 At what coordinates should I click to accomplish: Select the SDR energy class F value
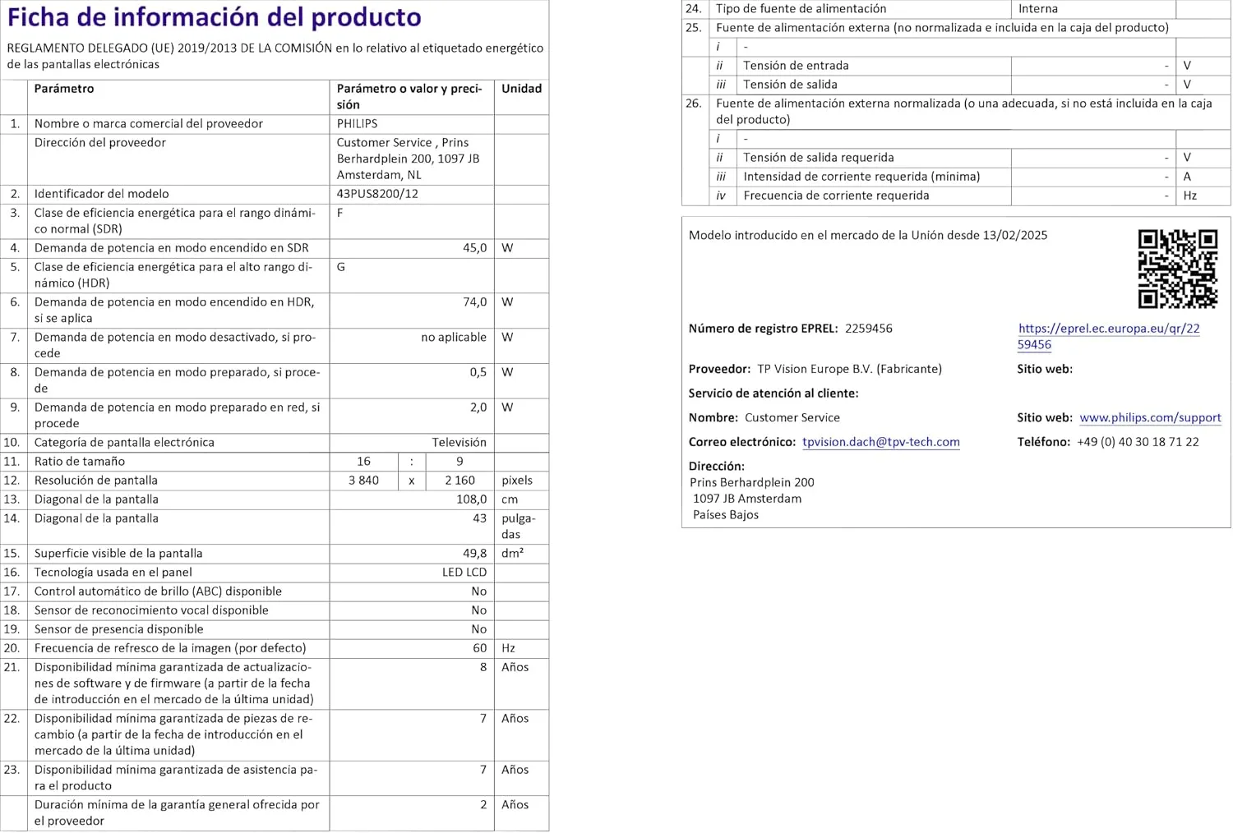339,212
